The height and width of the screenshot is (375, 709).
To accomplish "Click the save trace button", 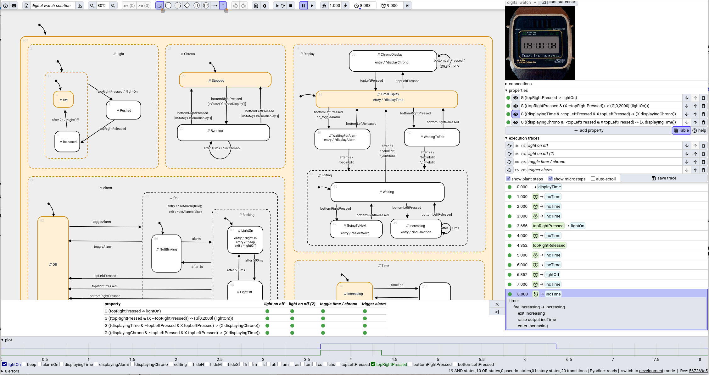I will pos(664,178).
